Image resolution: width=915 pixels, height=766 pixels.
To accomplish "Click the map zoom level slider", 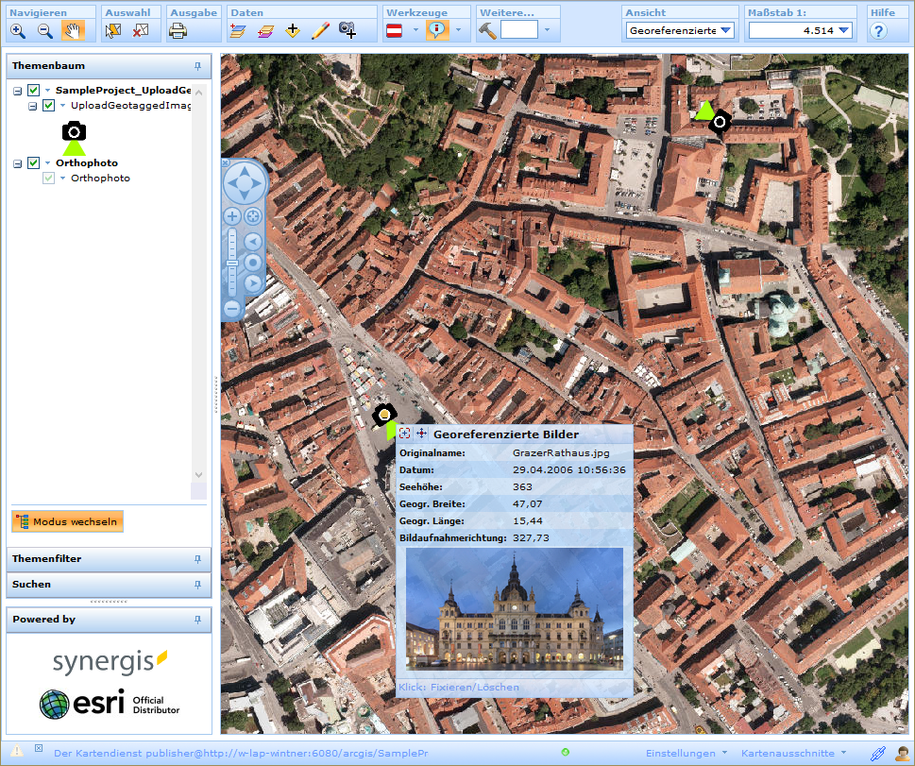I will 232,264.
